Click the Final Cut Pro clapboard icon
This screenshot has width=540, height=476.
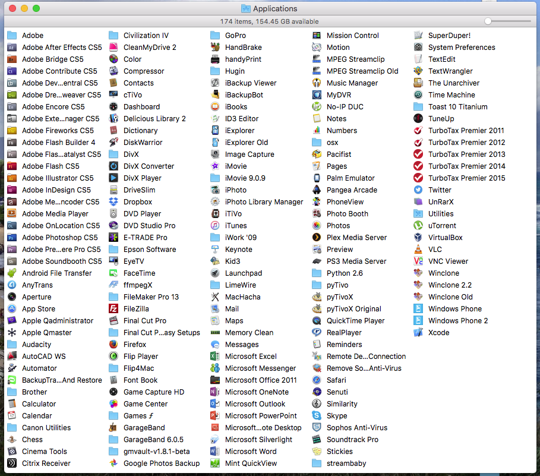113,321
